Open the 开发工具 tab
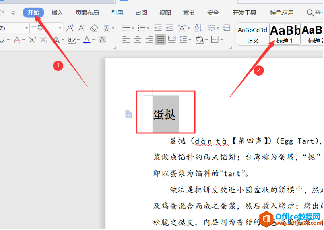The image size is (324, 230). (x=244, y=13)
